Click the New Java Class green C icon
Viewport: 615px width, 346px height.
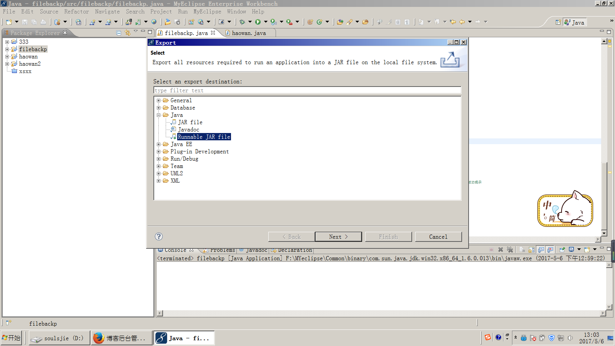[319, 22]
